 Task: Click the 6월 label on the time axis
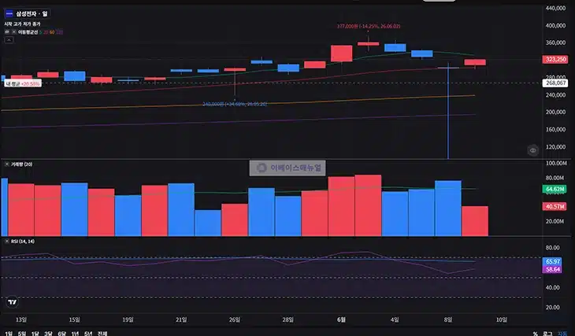341,320
